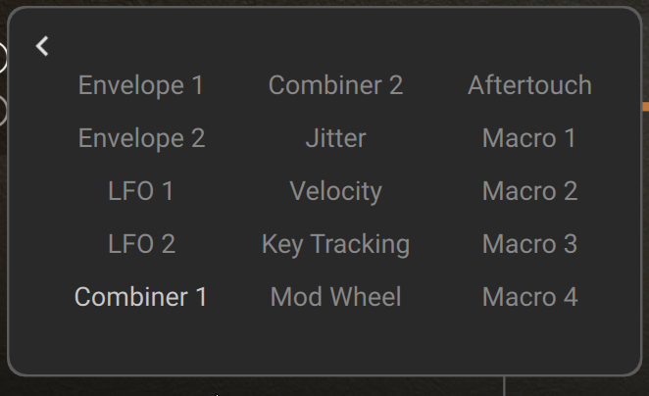Pick Macro 3 from the list
This screenshot has width=649, height=396.
tap(529, 244)
